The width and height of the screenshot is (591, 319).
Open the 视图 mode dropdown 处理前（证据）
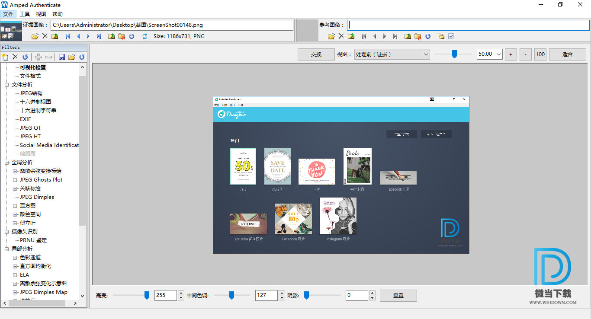click(x=392, y=54)
